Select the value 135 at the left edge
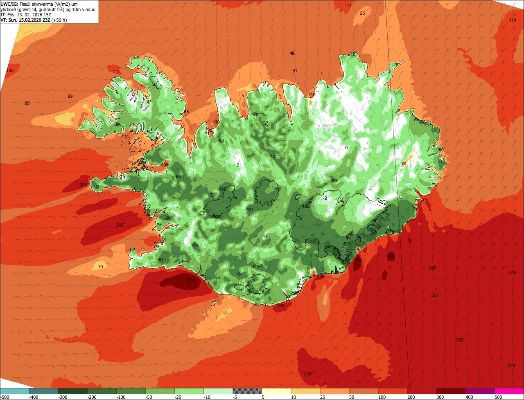 tap(10, 71)
